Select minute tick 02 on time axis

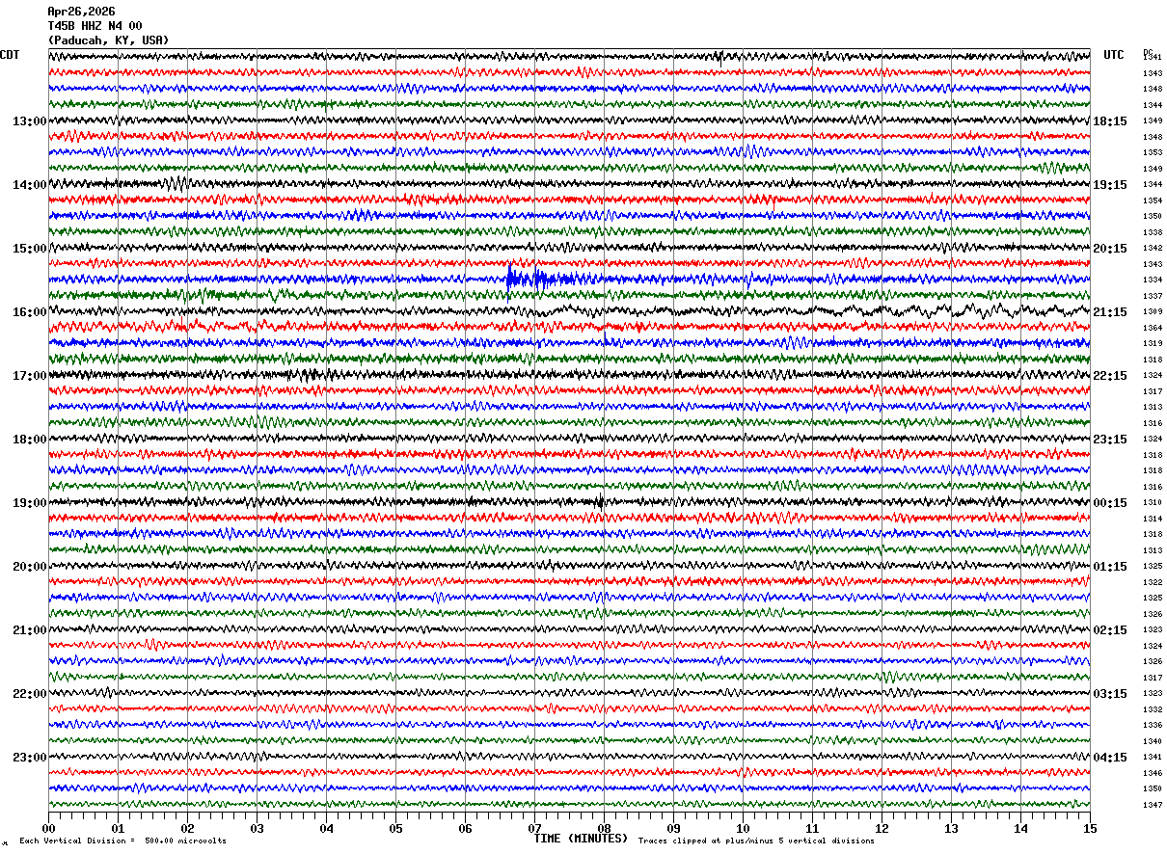click(x=187, y=828)
